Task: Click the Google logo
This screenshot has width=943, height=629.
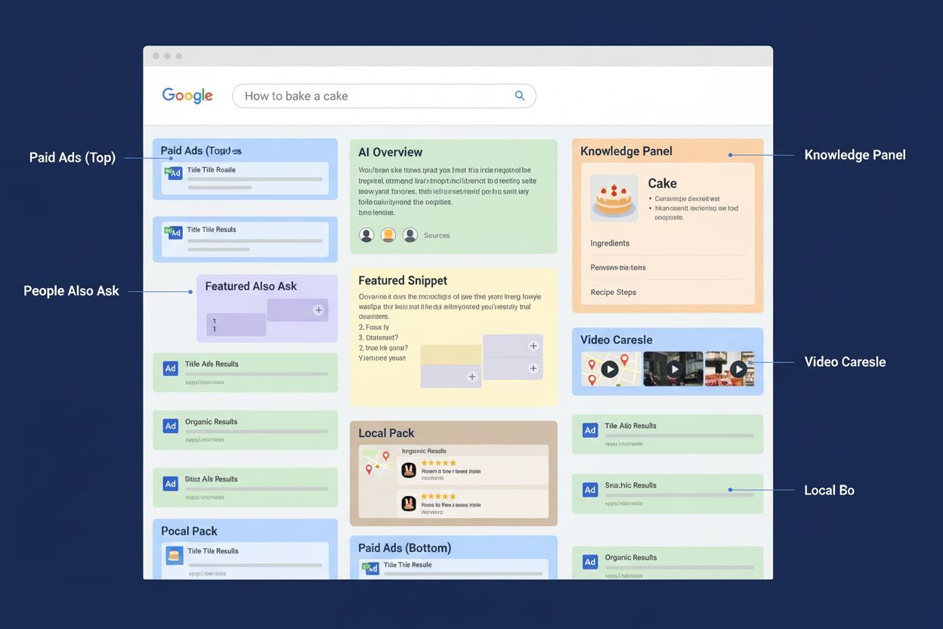Action: tap(187, 95)
